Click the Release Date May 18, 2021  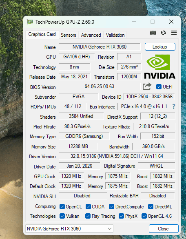pyautogui.click(x=74, y=77)
